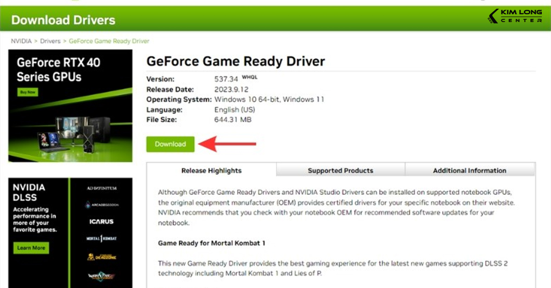Click the Deadzone game logo
The image size is (551, 288).
(101, 257)
